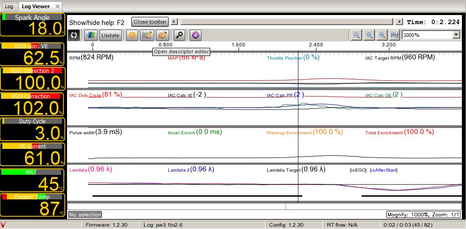Close the Log Viewer tab
The width and height of the screenshot is (466, 229).
click(57, 6)
